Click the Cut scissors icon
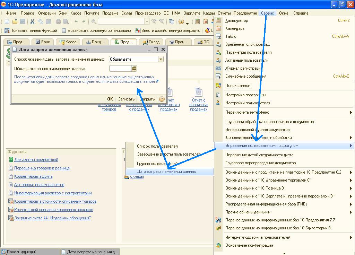 (32, 21)
